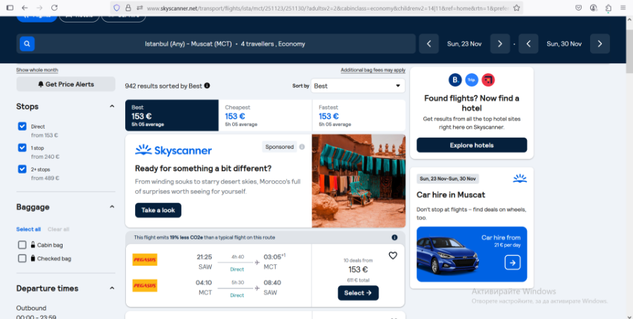
Task: Click the Pegasus logo on outbound flight
Action: [144, 260]
